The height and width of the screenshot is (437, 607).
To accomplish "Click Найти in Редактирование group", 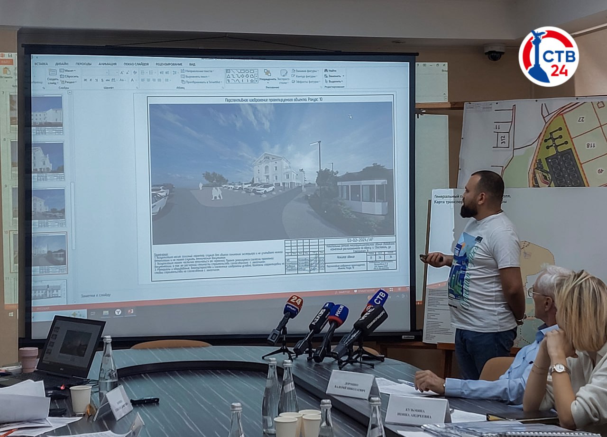I will [331, 71].
